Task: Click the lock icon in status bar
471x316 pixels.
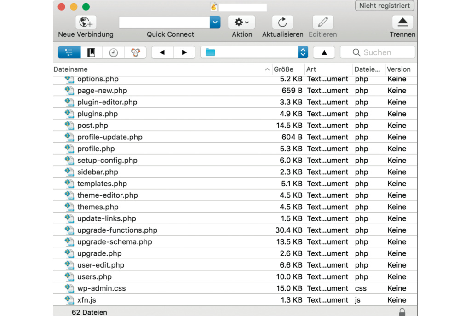Action: pos(402,312)
